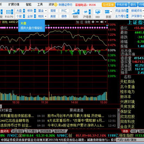Switch to the 大盘资讯 bottom tab
144x144 pixels.
[x=4, y=131]
